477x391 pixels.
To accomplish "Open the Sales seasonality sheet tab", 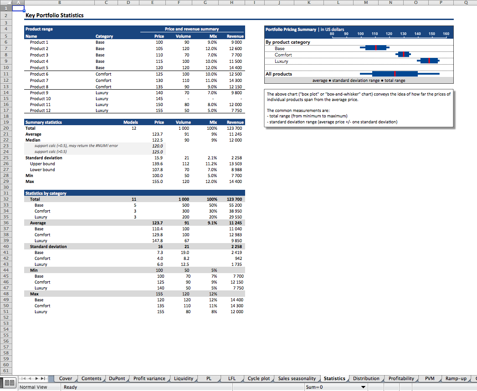I will tap(297, 379).
